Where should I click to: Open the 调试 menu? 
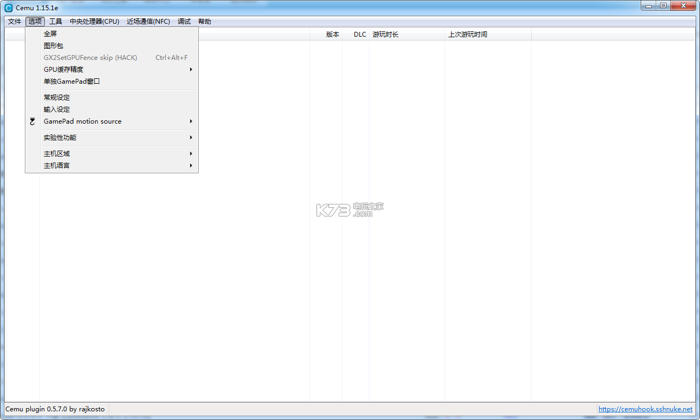tap(184, 22)
